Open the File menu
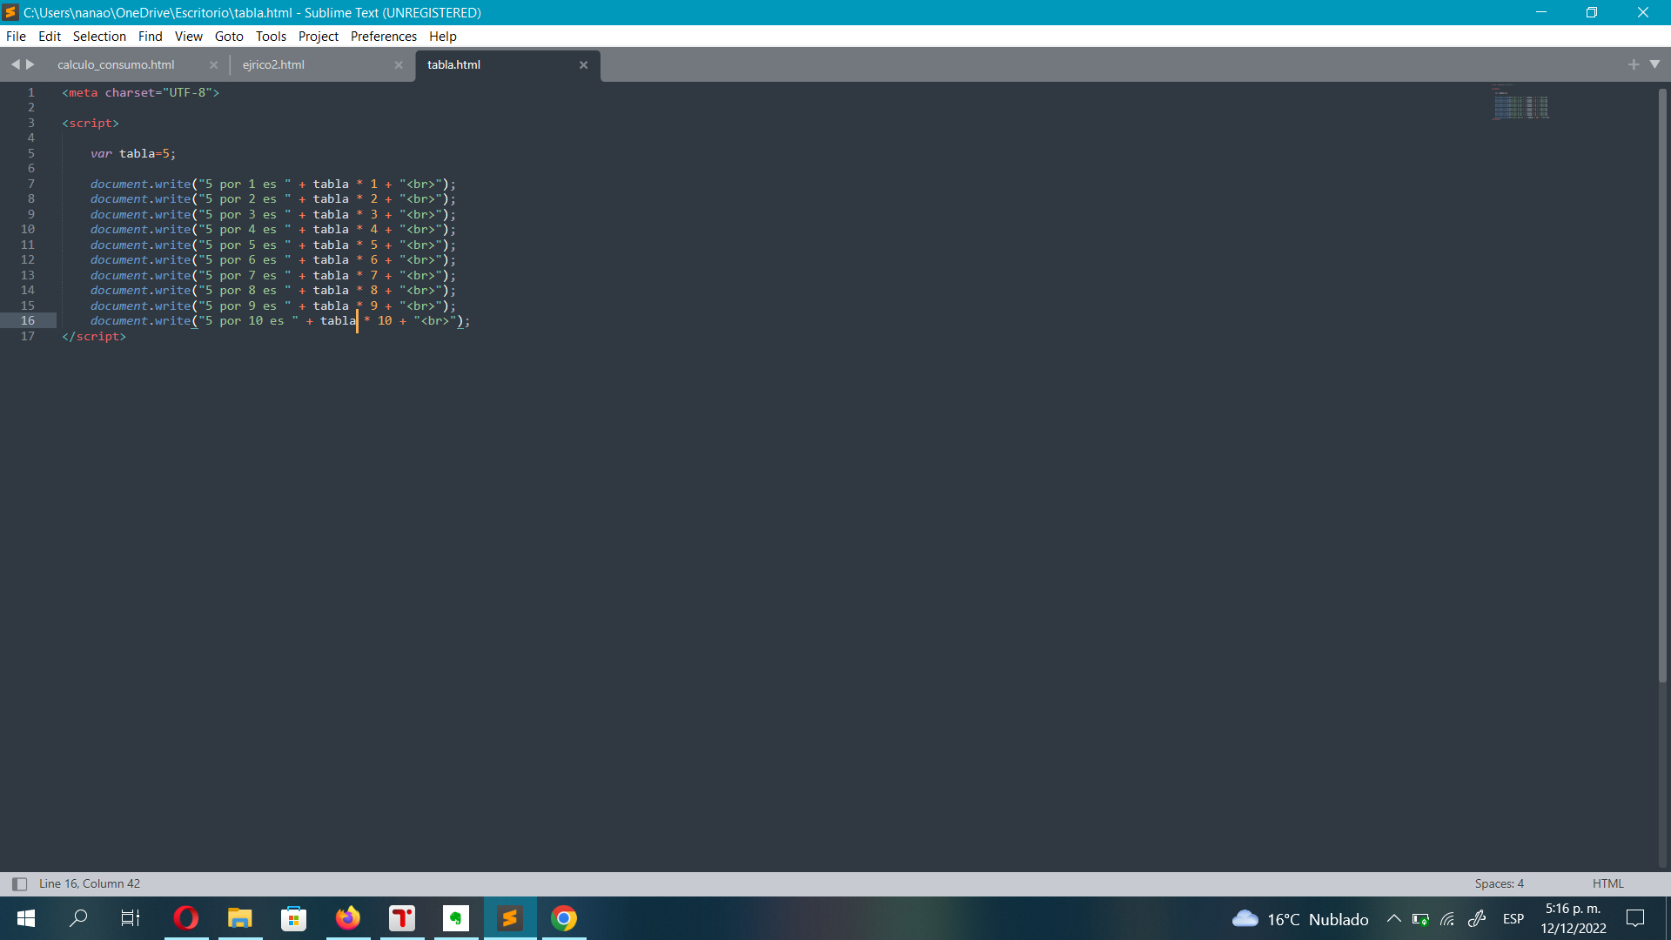 click(16, 36)
